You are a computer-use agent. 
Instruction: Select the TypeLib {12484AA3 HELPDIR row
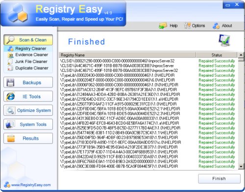point(148,94)
